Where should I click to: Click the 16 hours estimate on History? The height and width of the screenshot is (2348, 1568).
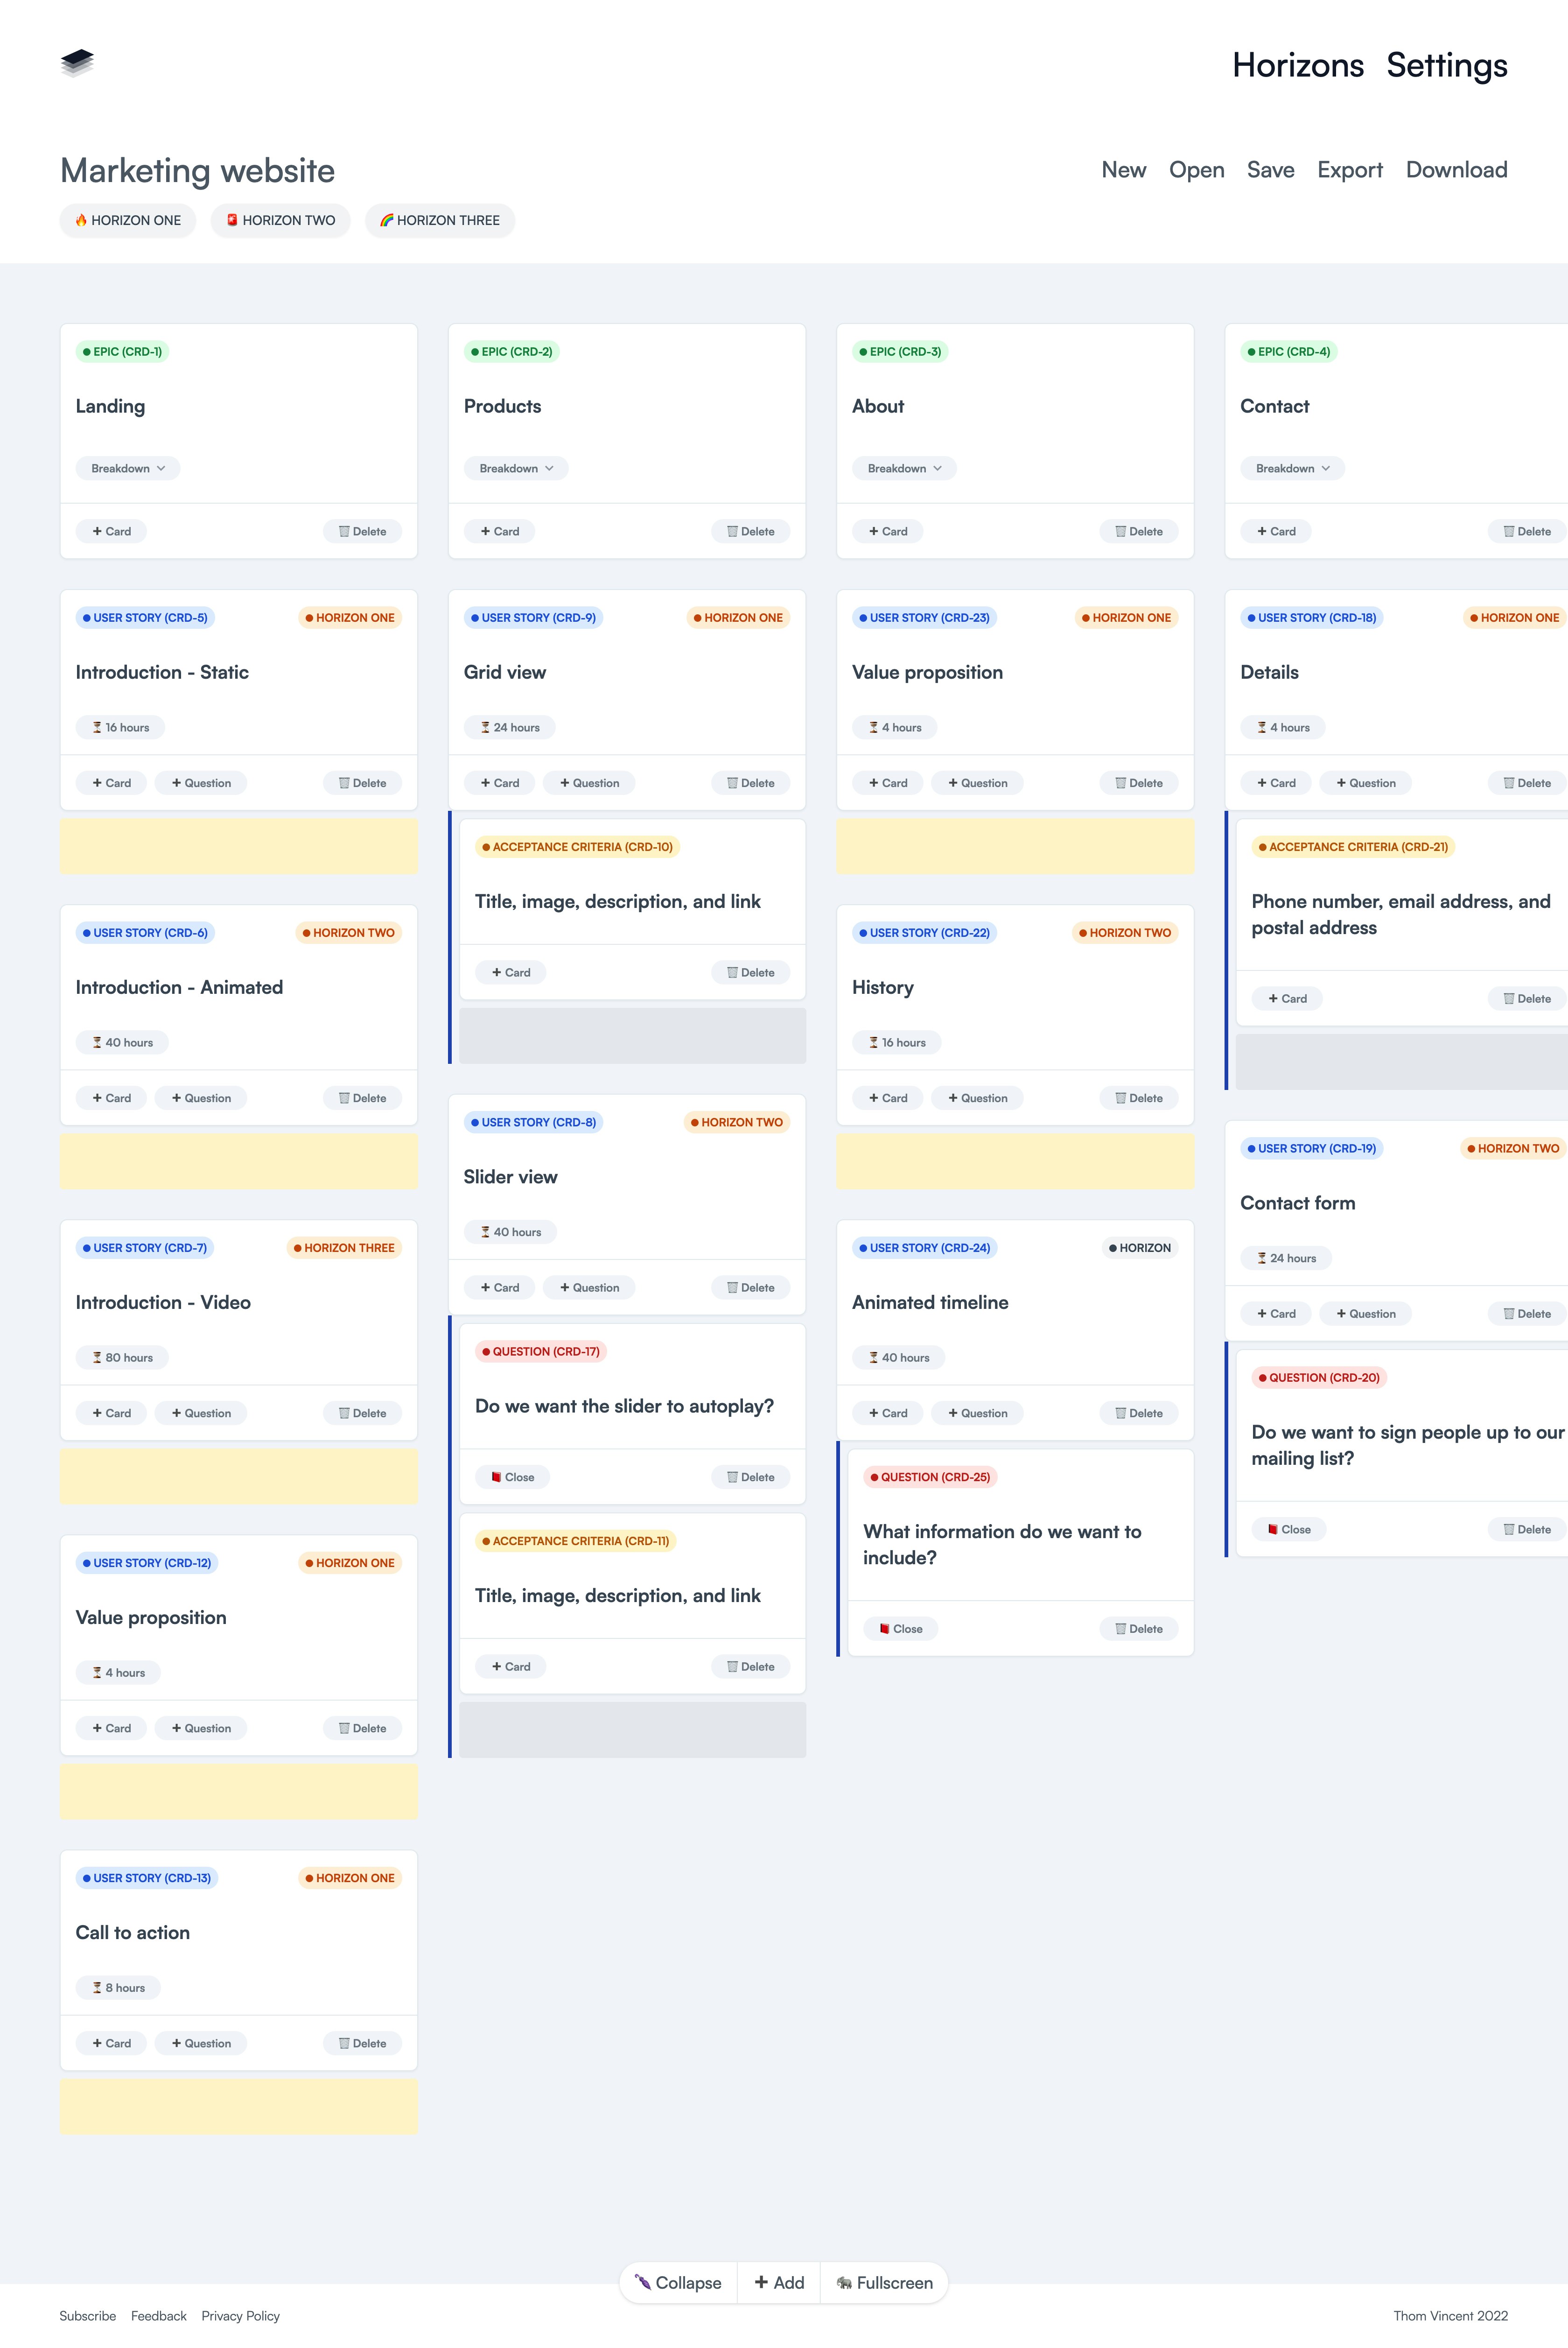[x=896, y=1042]
